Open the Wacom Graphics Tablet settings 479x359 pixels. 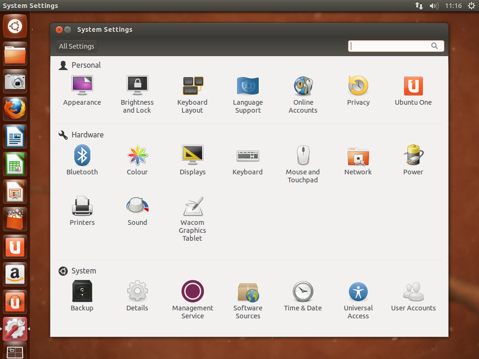click(192, 206)
